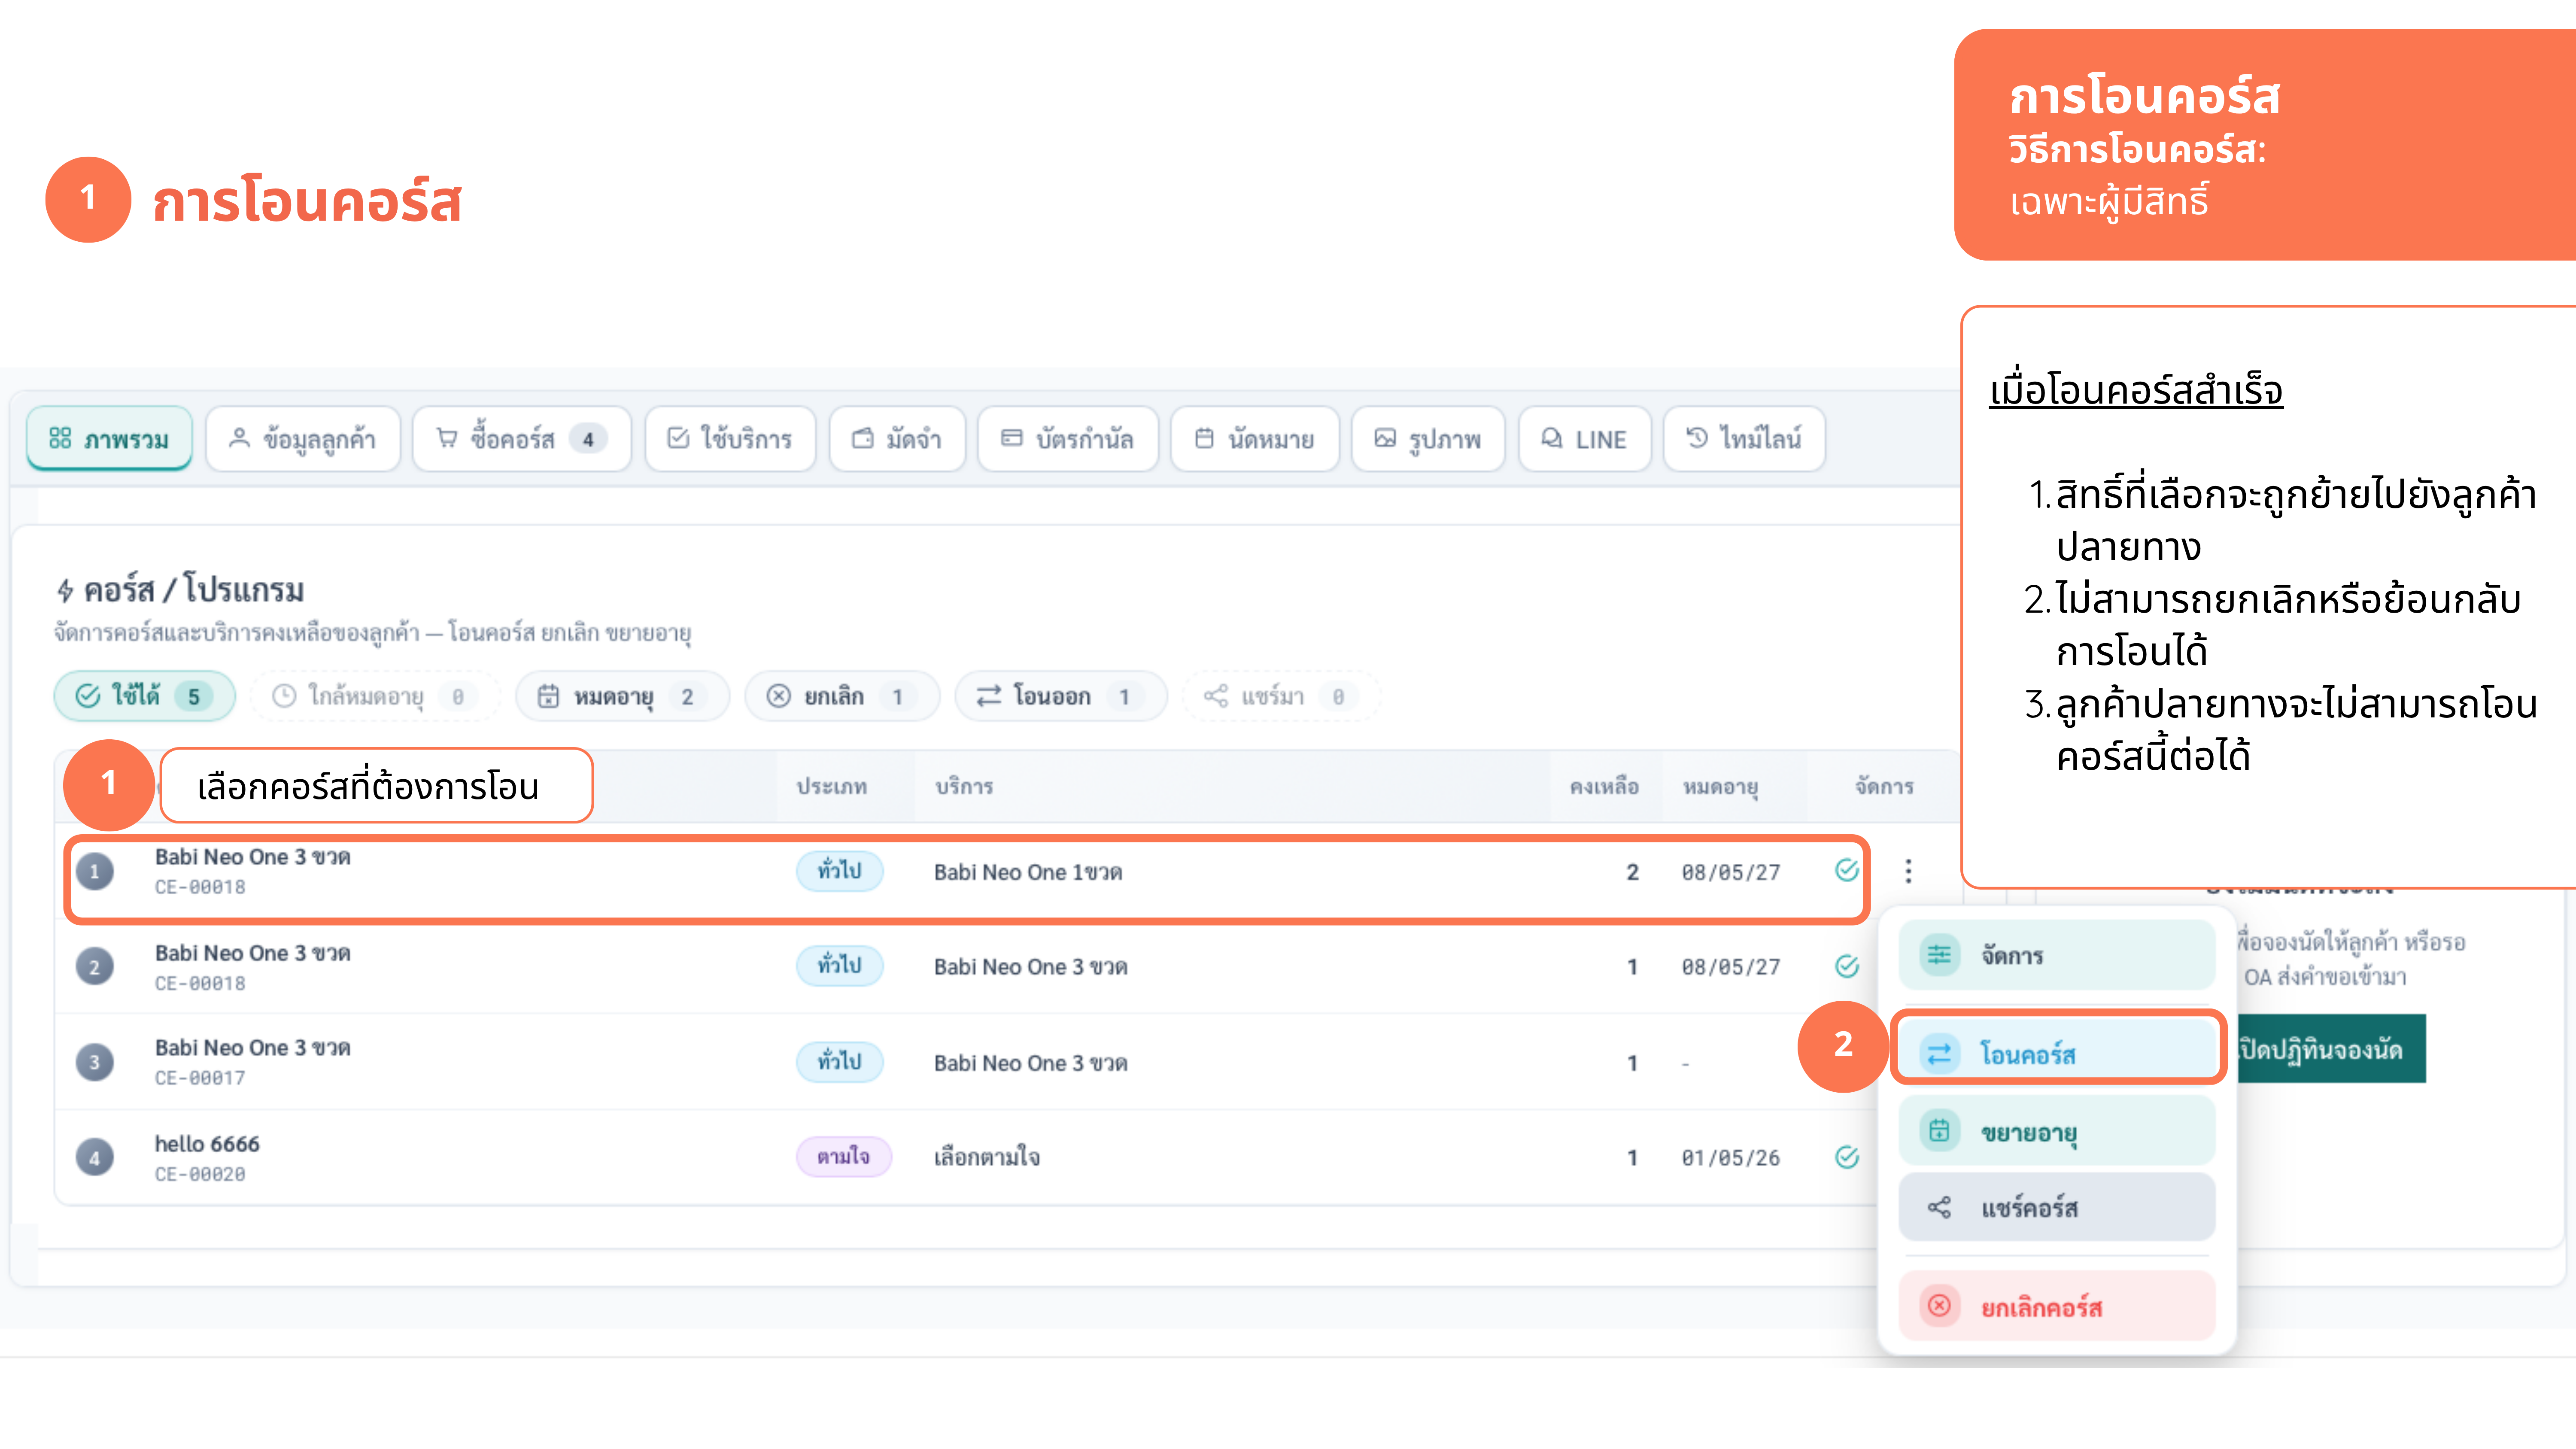Filter the list by โอนออก
This screenshot has height=1449, width=2576.
point(1061,696)
